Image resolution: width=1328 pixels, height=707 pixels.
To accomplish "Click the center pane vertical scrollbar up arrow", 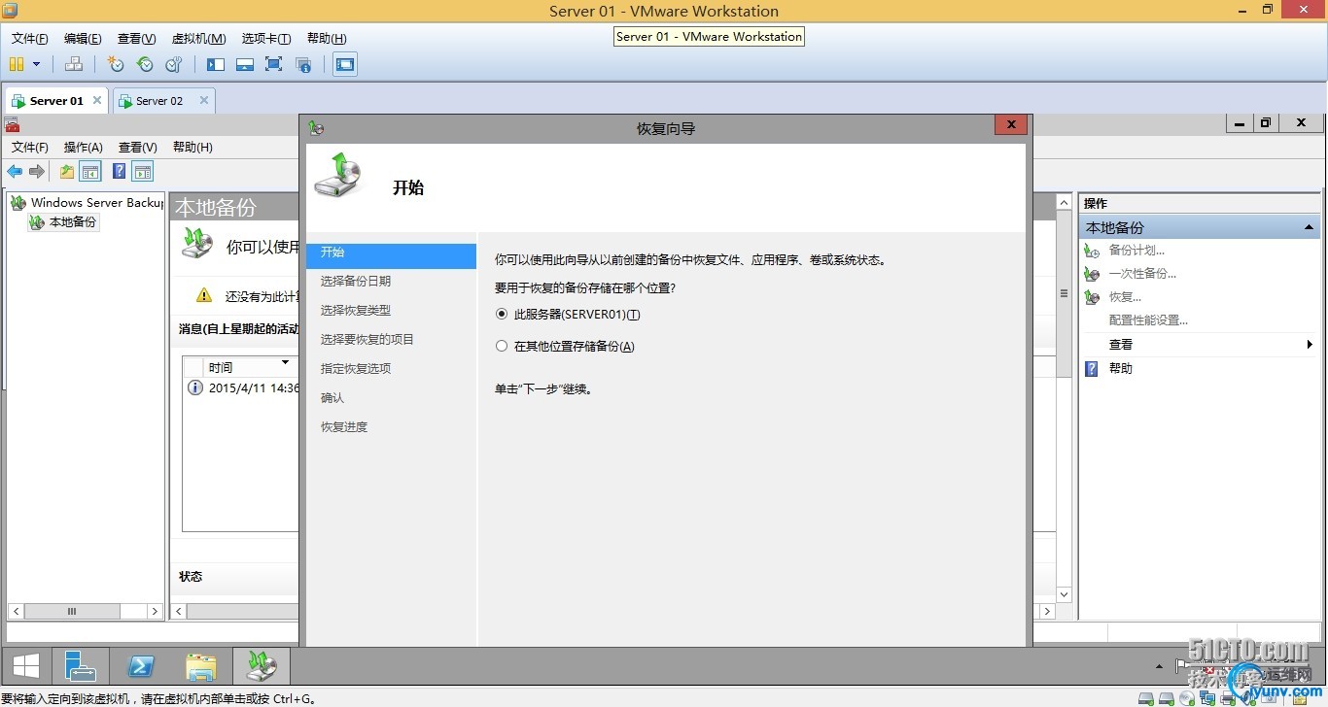I will (1064, 202).
